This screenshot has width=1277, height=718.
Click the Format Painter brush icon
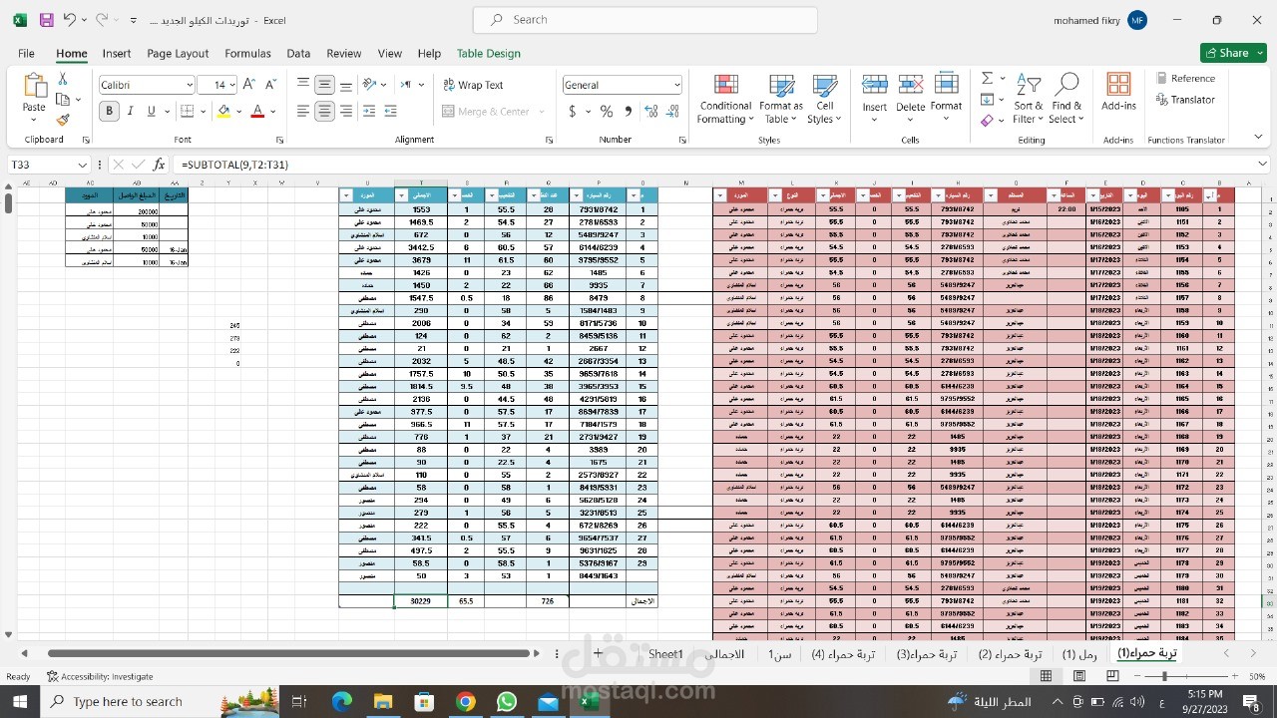pos(63,120)
